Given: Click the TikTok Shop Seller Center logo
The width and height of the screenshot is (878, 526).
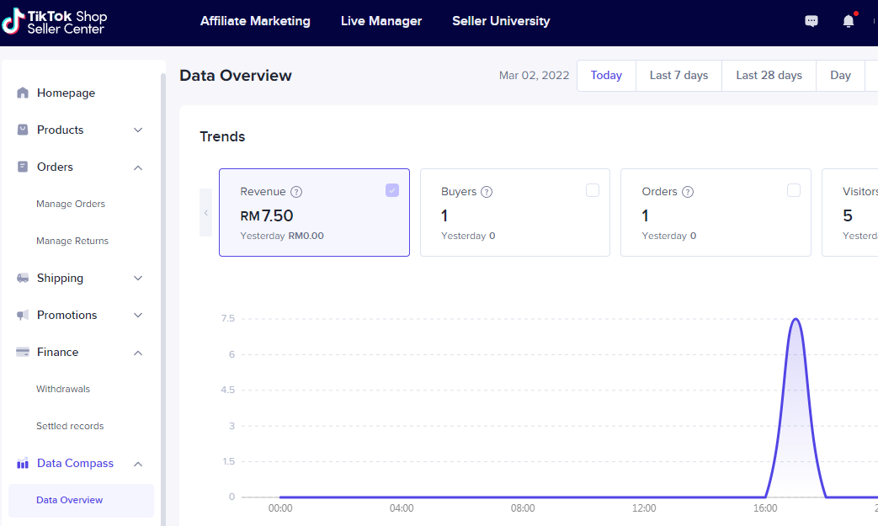Looking at the screenshot, I should 55,23.
